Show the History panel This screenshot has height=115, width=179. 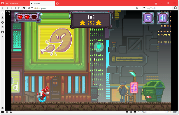[3, 22]
